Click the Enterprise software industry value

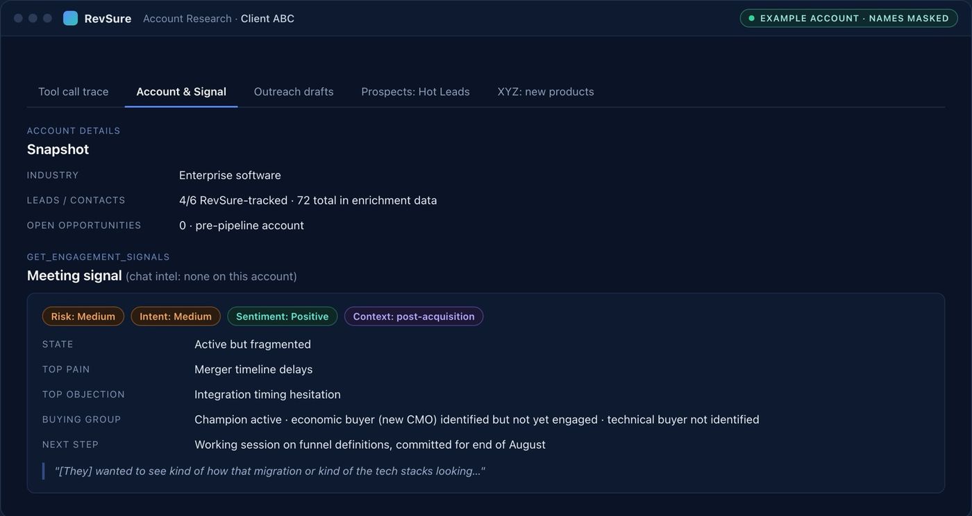point(230,175)
